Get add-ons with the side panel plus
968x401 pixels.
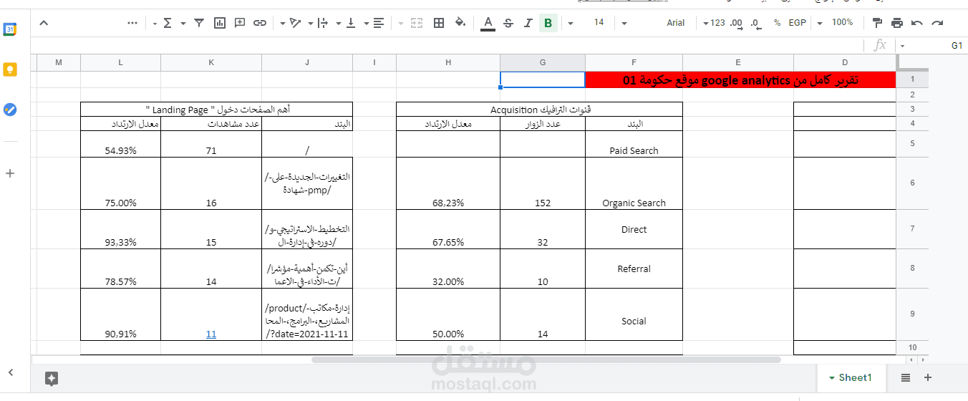click(x=10, y=173)
